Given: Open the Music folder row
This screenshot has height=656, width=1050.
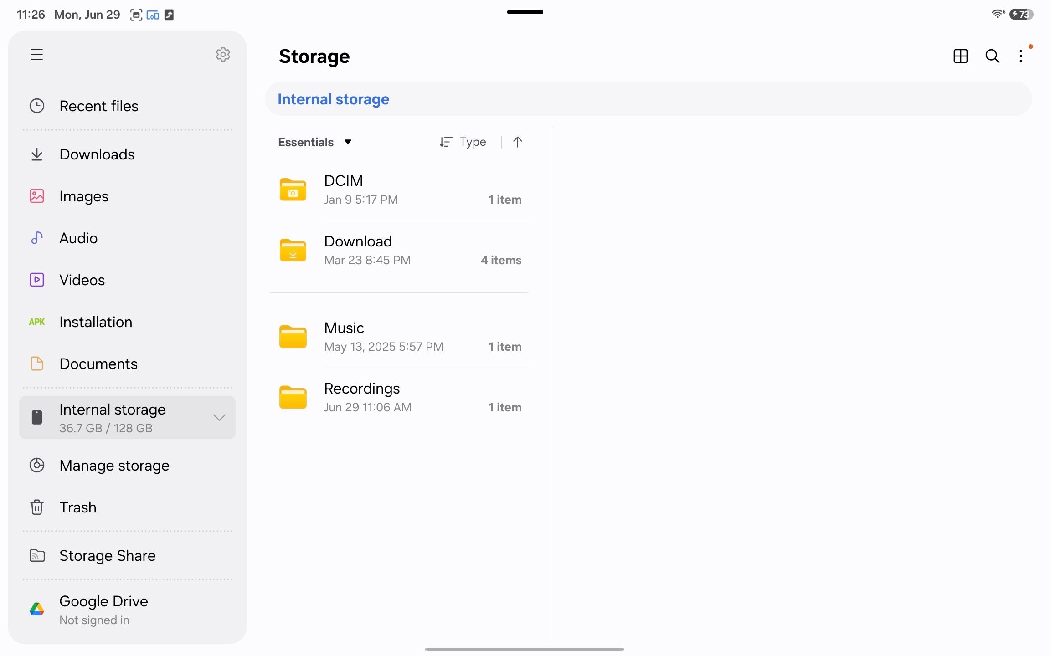Looking at the screenshot, I should [x=399, y=337].
